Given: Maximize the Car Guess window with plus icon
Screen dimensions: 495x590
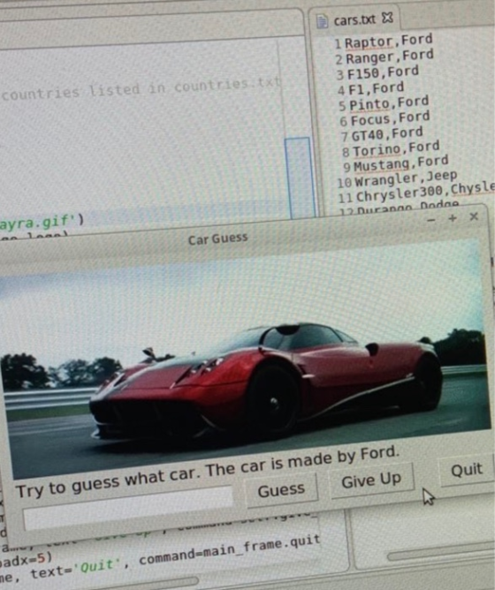Looking at the screenshot, I should click(453, 218).
